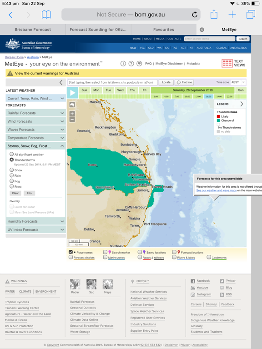Open the Time zone AEST dropdown
Viewport: 262px width, 349px height.
tap(238, 82)
